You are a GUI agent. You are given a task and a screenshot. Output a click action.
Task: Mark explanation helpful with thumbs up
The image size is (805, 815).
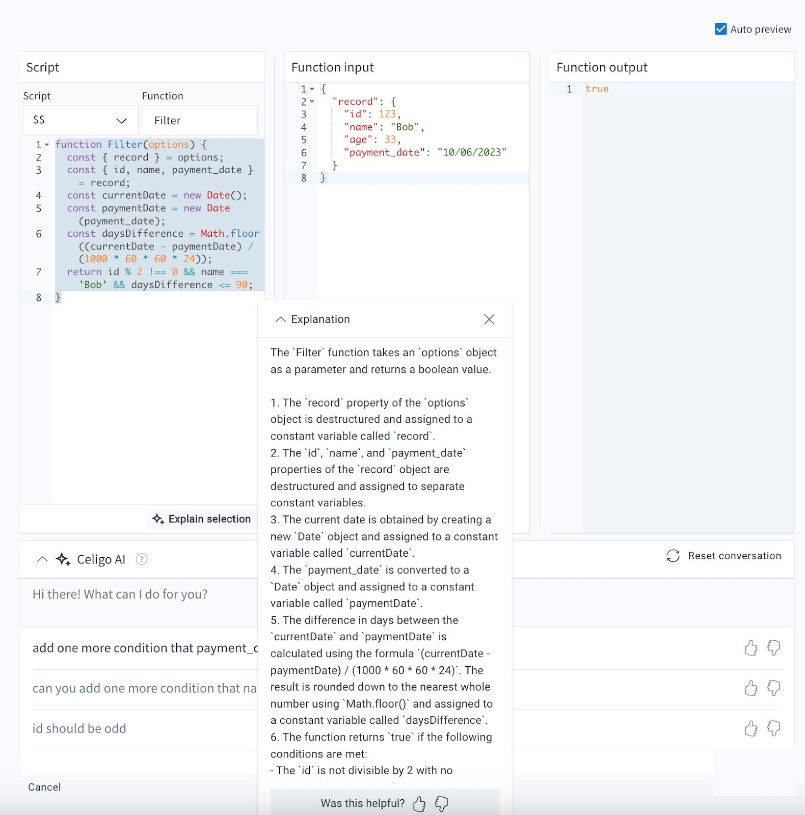click(419, 804)
